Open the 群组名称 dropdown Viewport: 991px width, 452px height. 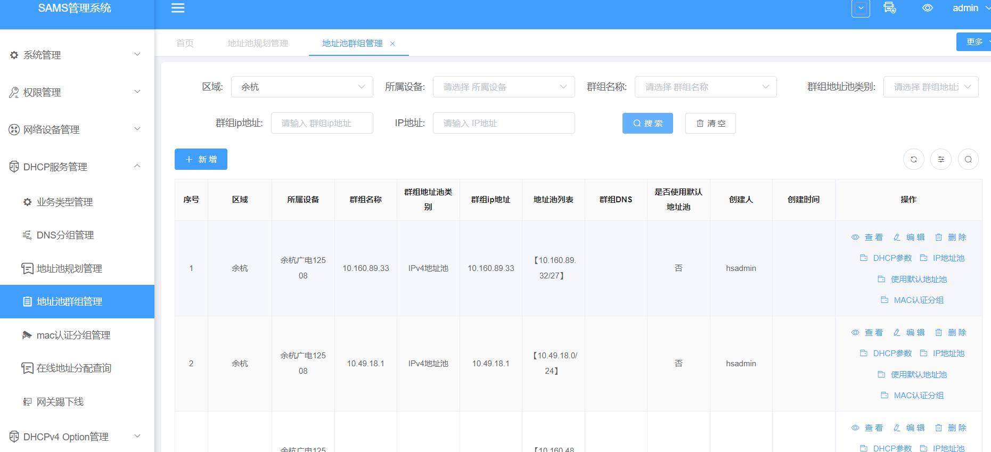point(706,87)
